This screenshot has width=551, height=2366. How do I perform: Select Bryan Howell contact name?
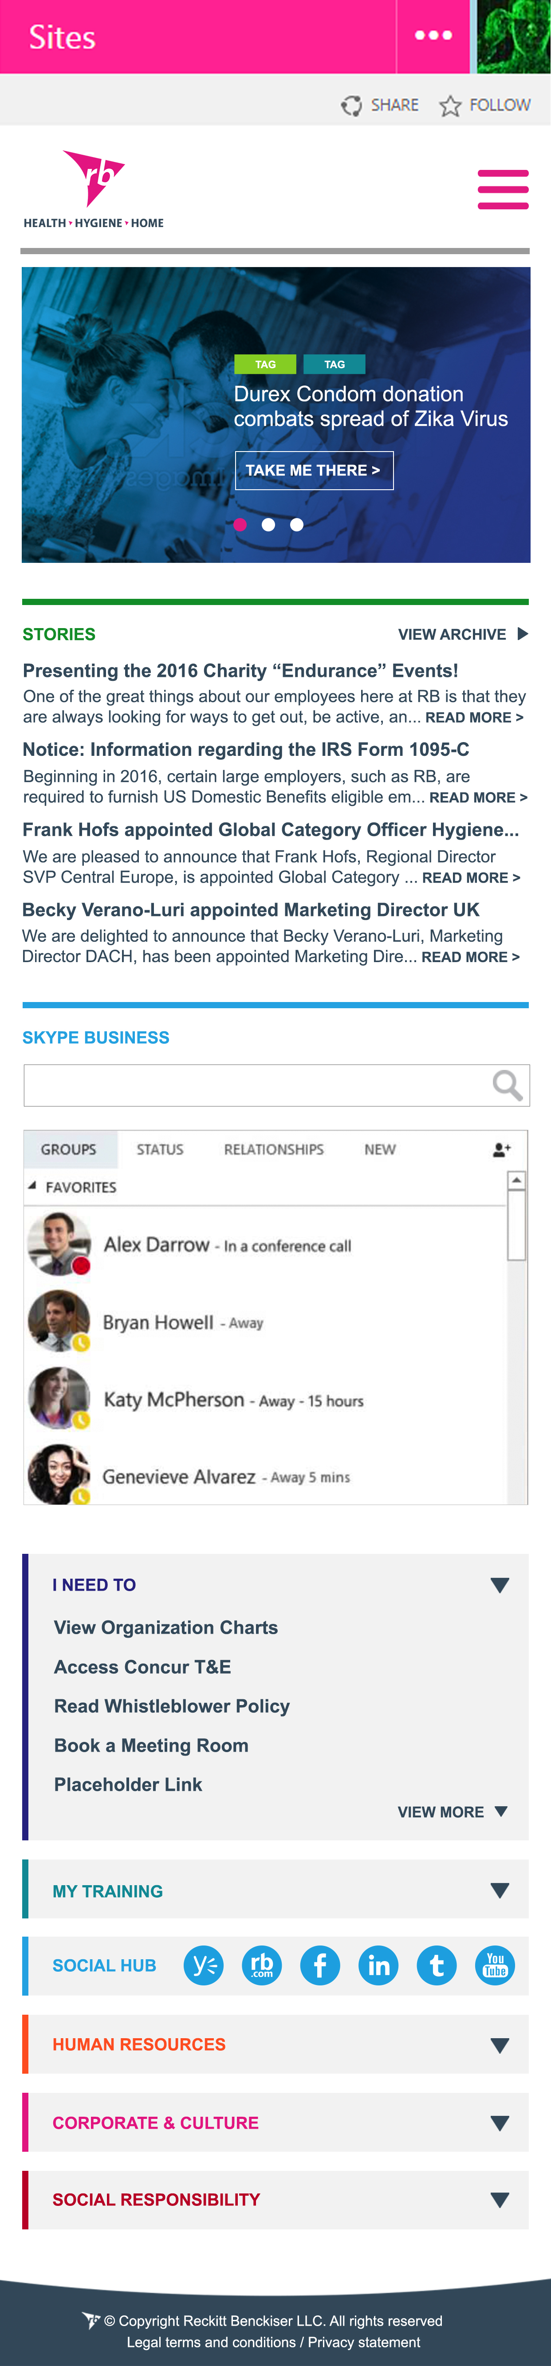point(158,1323)
